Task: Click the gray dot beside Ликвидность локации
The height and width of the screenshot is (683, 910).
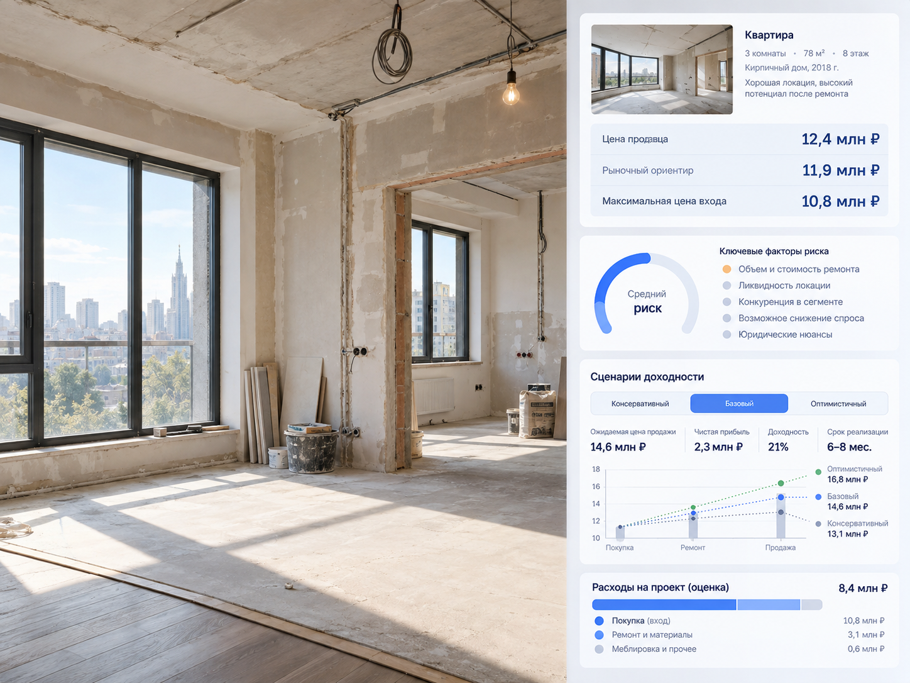Action: [726, 286]
